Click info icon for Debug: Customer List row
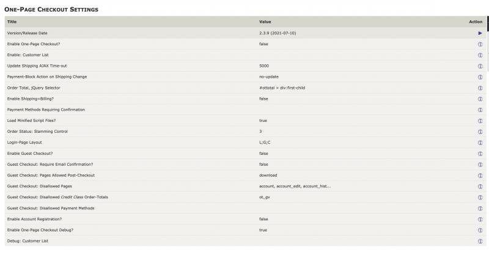Image resolution: width=489 pixels, height=254 pixels. point(480,241)
